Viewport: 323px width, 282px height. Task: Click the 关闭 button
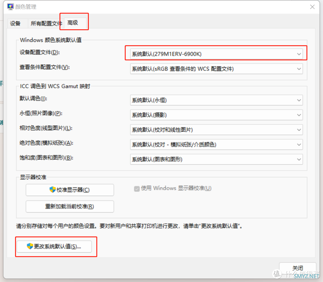298,268
